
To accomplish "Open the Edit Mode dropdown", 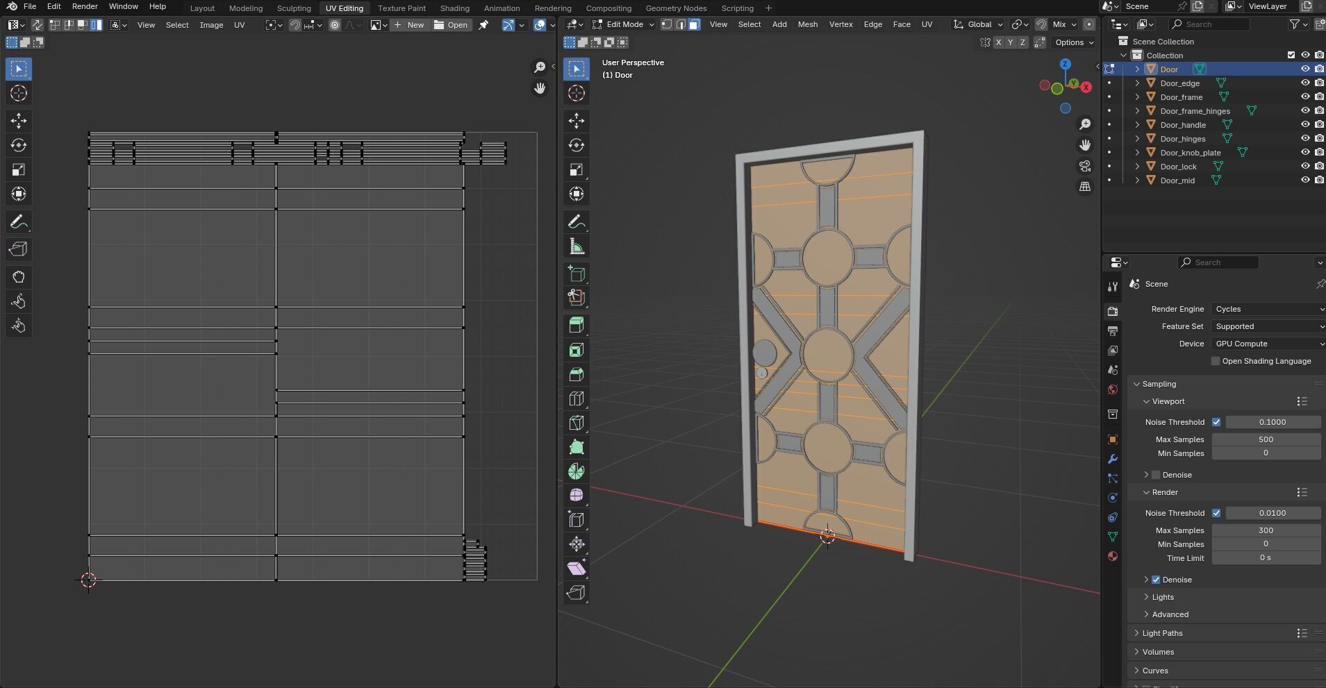I will point(623,24).
